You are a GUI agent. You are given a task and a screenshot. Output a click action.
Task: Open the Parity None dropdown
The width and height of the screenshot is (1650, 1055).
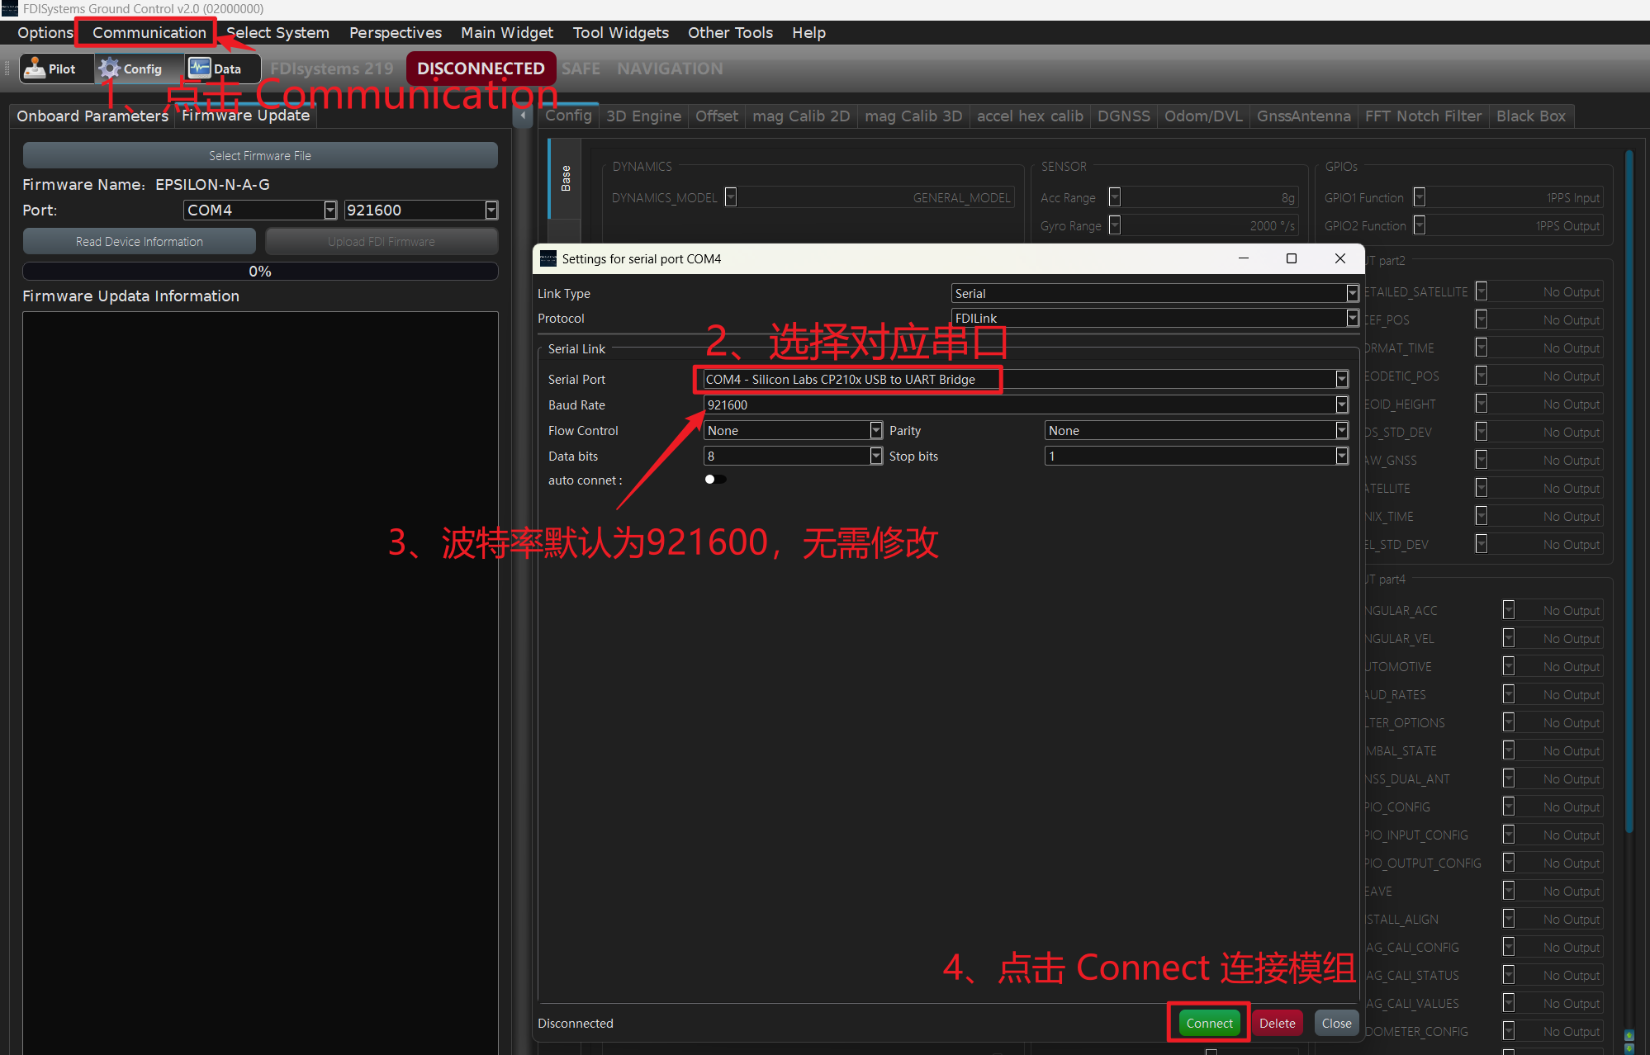[x=1197, y=430]
